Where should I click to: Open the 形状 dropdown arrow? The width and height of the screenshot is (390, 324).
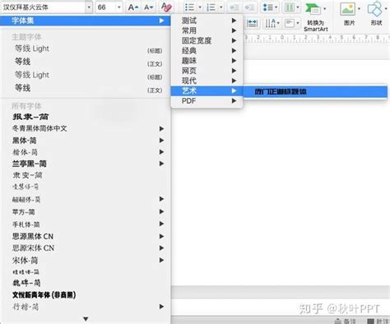point(386,9)
